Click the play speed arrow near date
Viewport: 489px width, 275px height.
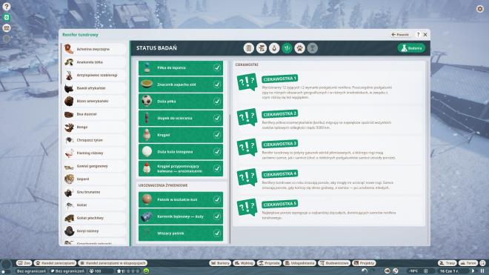pos(473,271)
